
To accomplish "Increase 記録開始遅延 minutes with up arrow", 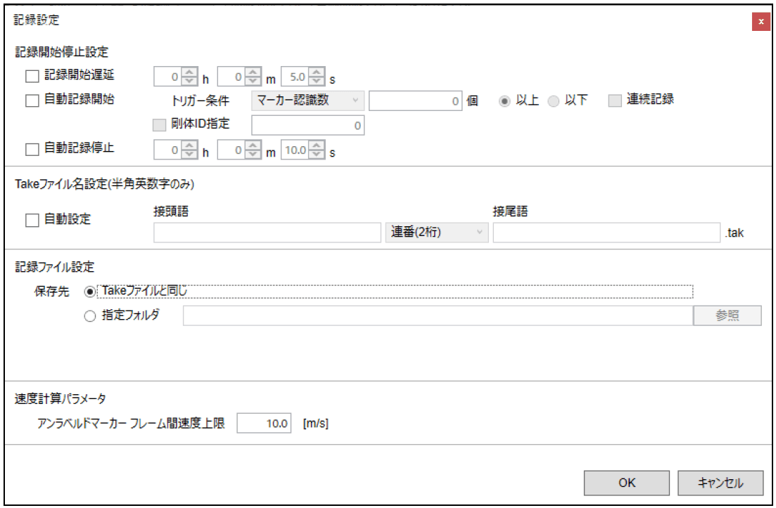I will tap(253, 72).
